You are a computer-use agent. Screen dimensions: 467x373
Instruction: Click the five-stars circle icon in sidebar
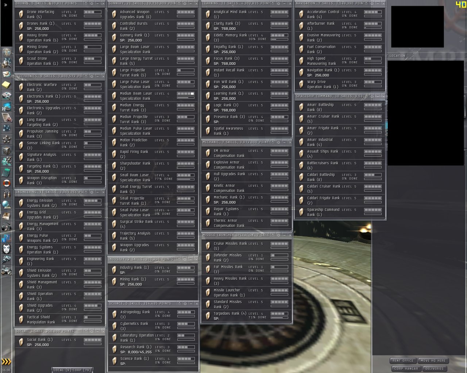coord(7,140)
